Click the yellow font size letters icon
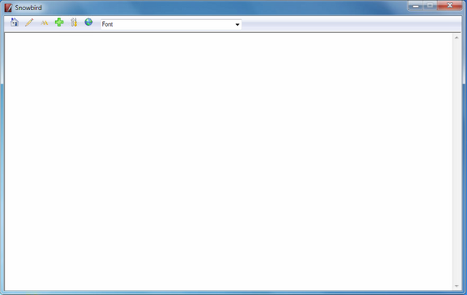 click(45, 23)
